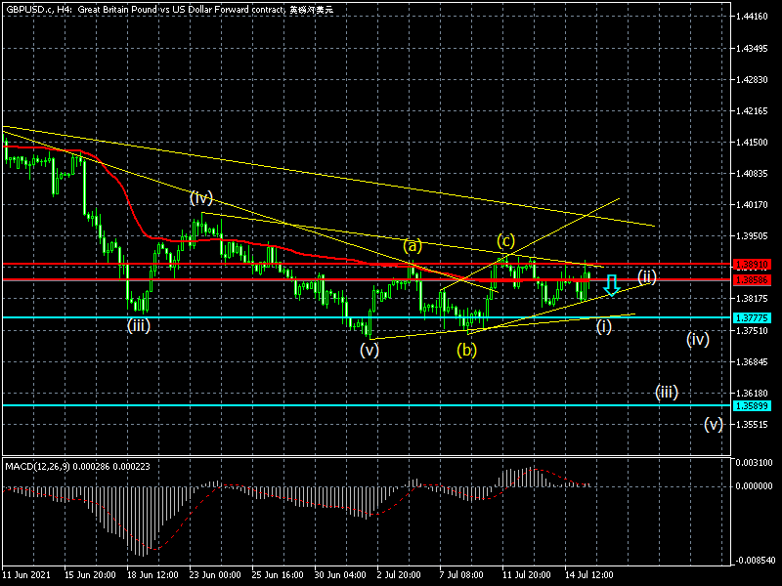The image size is (782, 586).
Task: Select the red 1.38586 price tag
Action: [754, 280]
